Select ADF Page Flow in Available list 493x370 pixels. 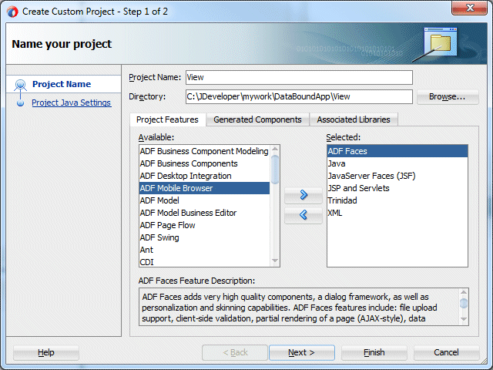204,225
